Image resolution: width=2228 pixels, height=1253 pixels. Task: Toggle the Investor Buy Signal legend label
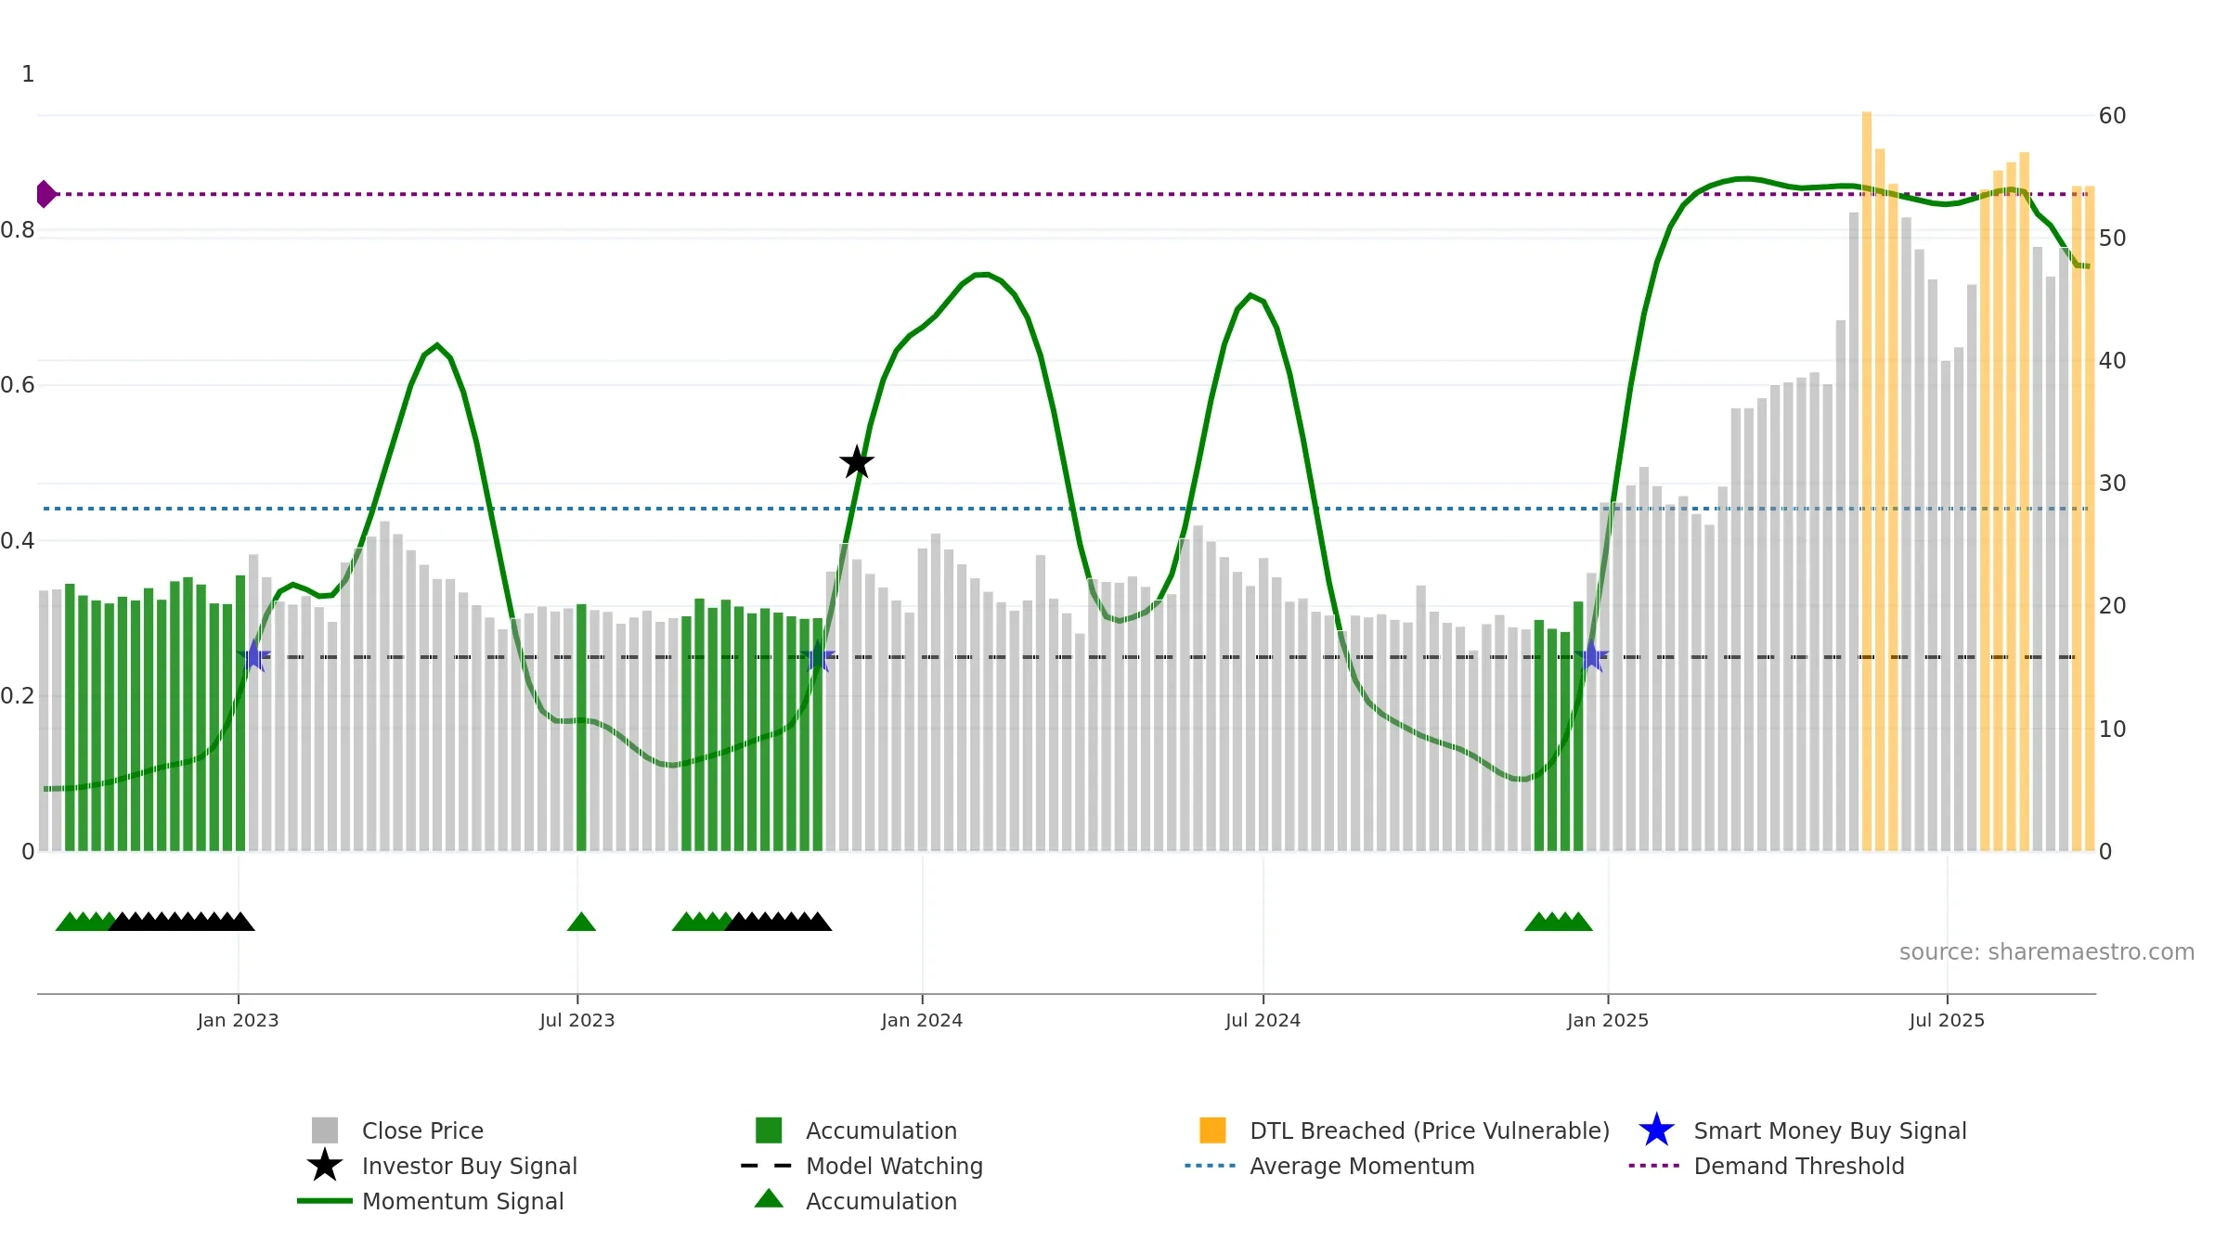(x=470, y=1166)
